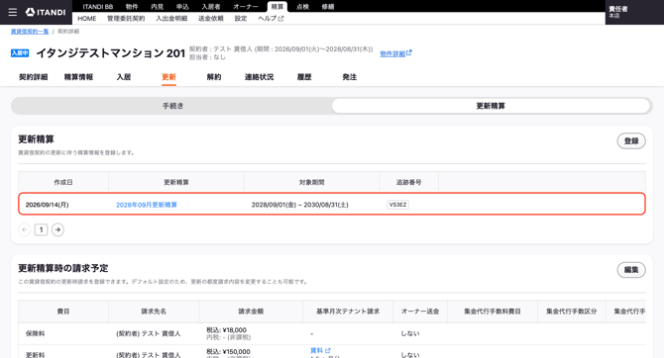
Task: Switch to 精算情報 tab
Action: [x=78, y=77]
